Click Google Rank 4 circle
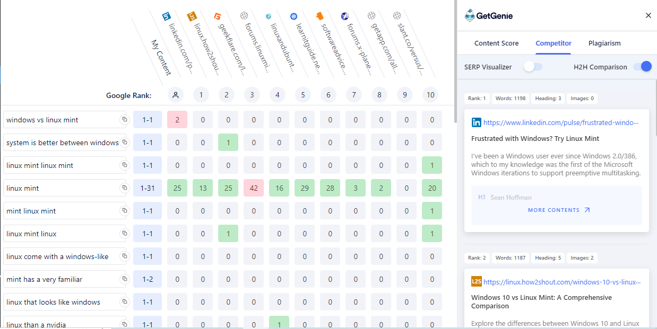The width and height of the screenshot is (657, 329). [278, 95]
